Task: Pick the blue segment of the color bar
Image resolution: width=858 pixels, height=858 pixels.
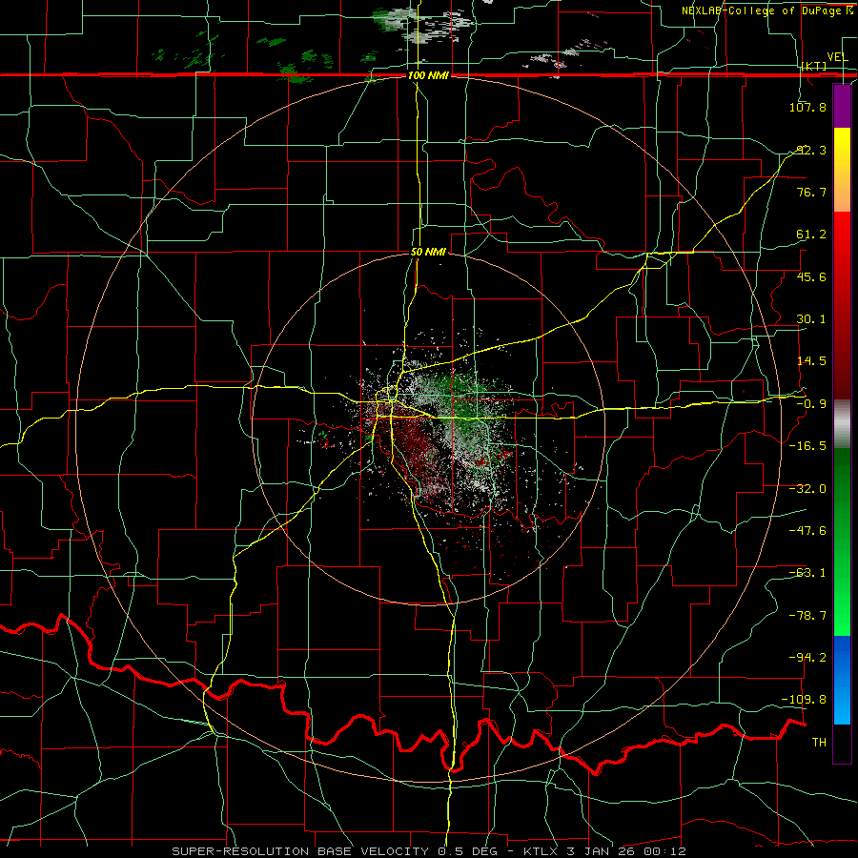Action: (842, 680)
